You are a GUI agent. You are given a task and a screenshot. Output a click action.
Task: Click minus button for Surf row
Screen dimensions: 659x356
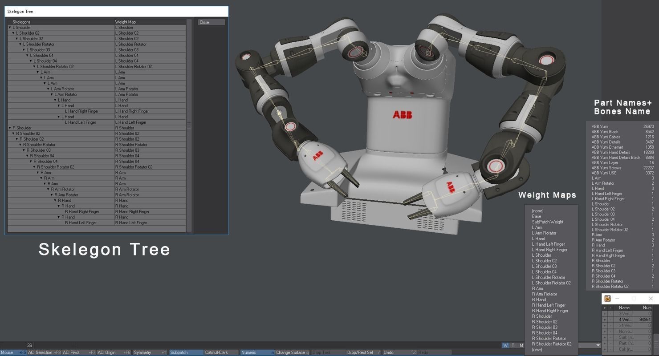click(x=610, y=337)
